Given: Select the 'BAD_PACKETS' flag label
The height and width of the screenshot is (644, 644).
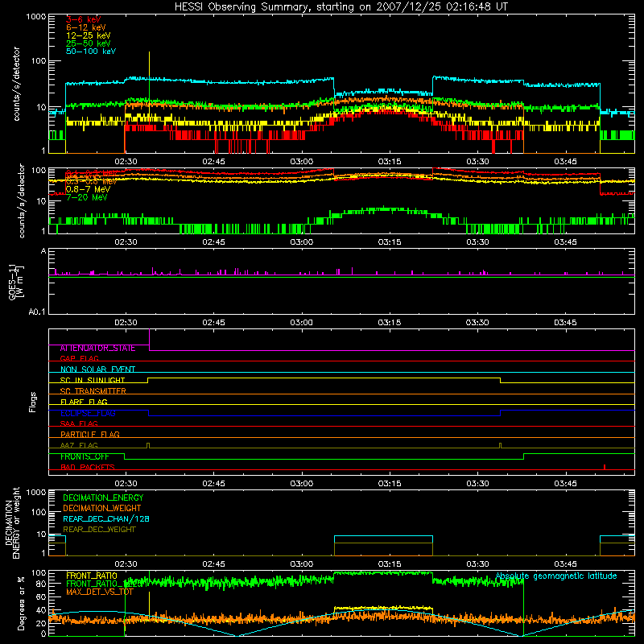Looking at the screenshot, I should pyautogui.click(x=88, y=467).
